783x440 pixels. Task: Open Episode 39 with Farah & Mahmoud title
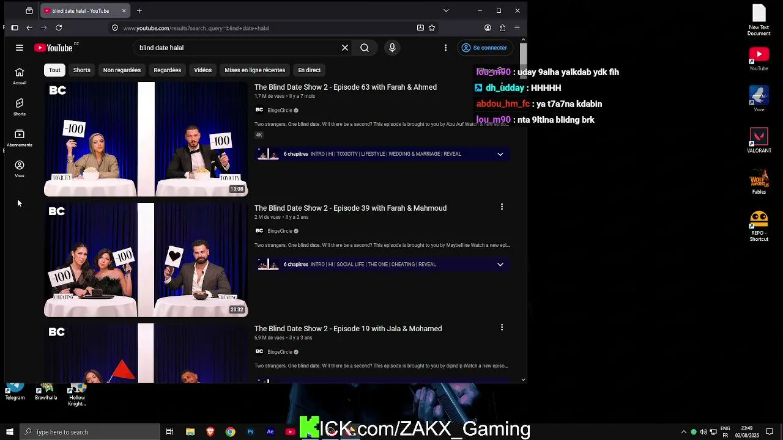(x=351, y=208)
